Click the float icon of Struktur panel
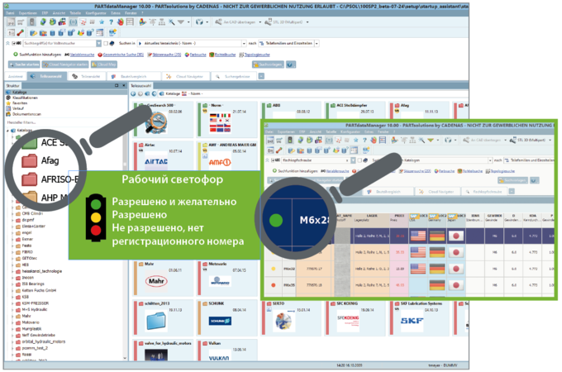Image resolution: width=562 pixels, height=372 pixels. click(x=117, y=86)
